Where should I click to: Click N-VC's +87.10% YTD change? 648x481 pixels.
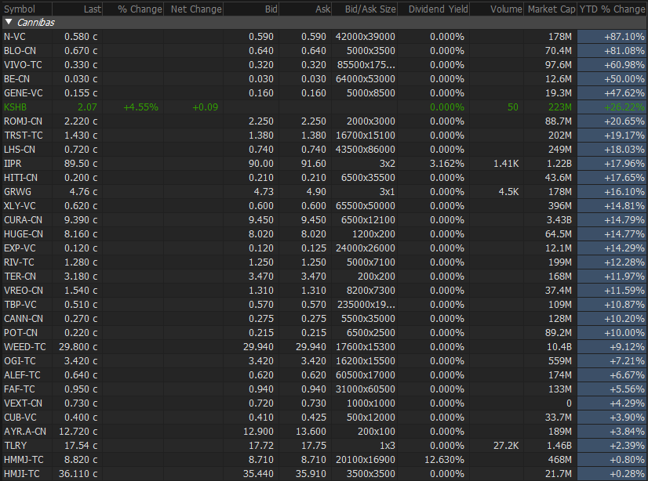pos(624,37)
